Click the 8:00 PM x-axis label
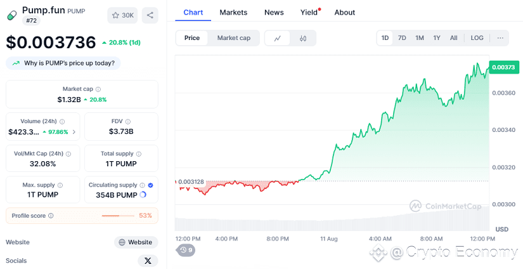This screenshot has width=523, height=269. (278, 239)
